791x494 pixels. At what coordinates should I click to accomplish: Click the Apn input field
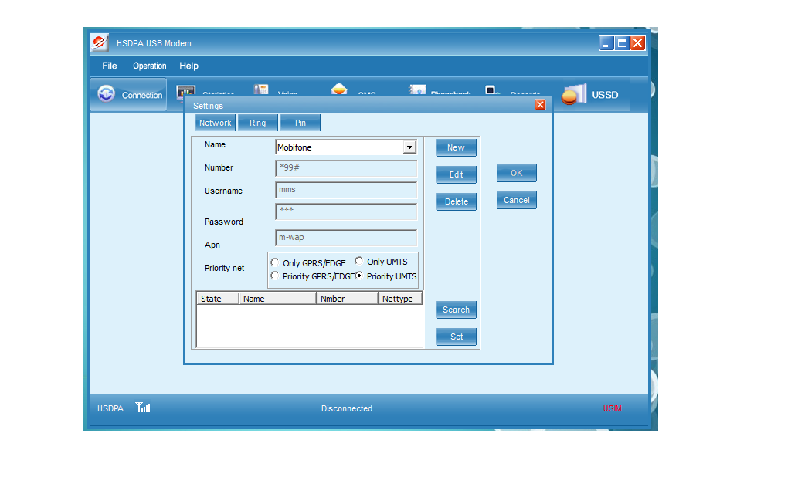[346, 238]
